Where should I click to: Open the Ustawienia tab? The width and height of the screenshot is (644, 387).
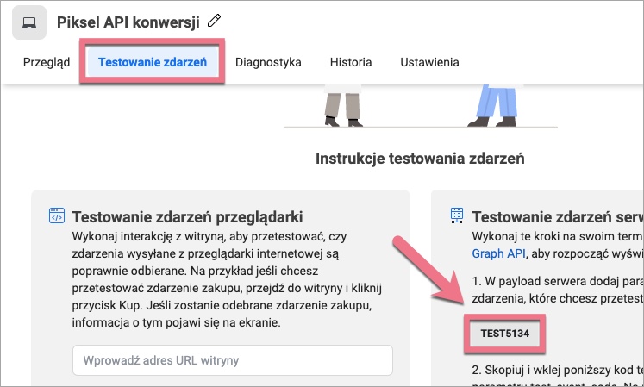[x=429, y=62]
